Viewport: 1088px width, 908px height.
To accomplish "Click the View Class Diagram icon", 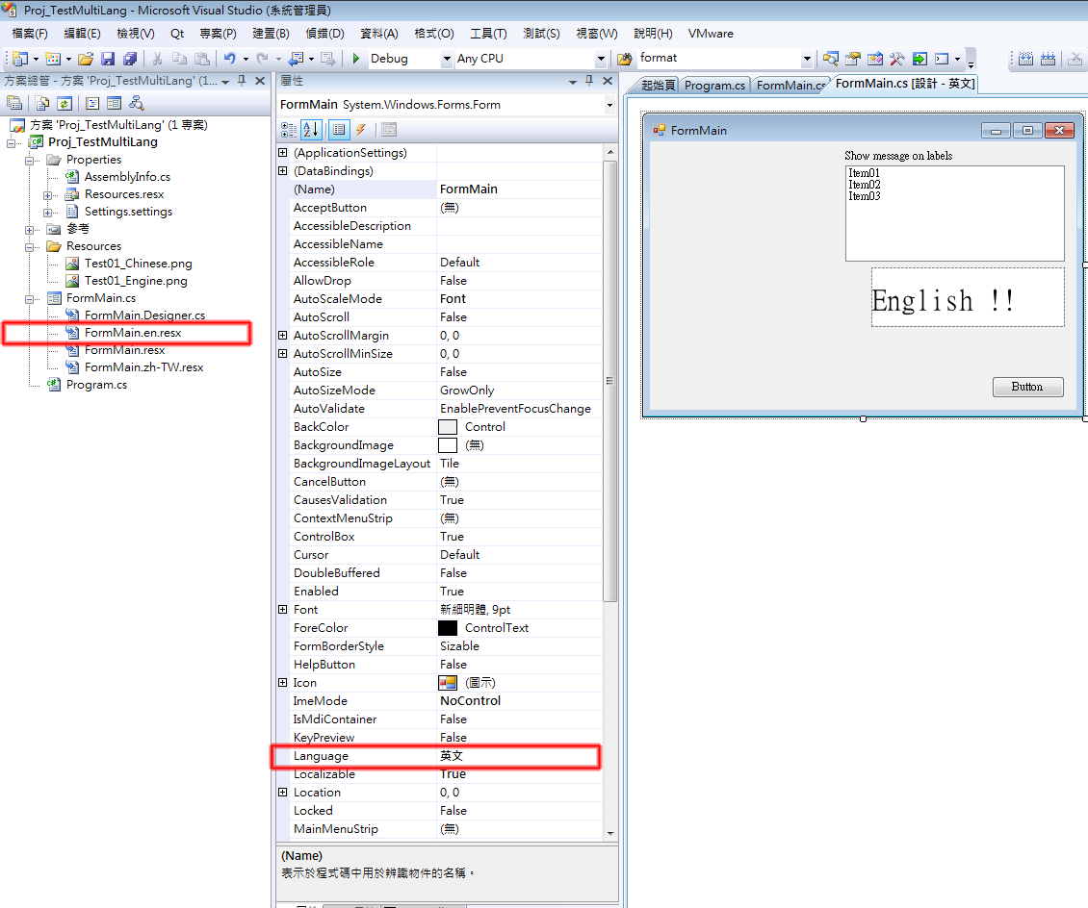I will point(137,103).
